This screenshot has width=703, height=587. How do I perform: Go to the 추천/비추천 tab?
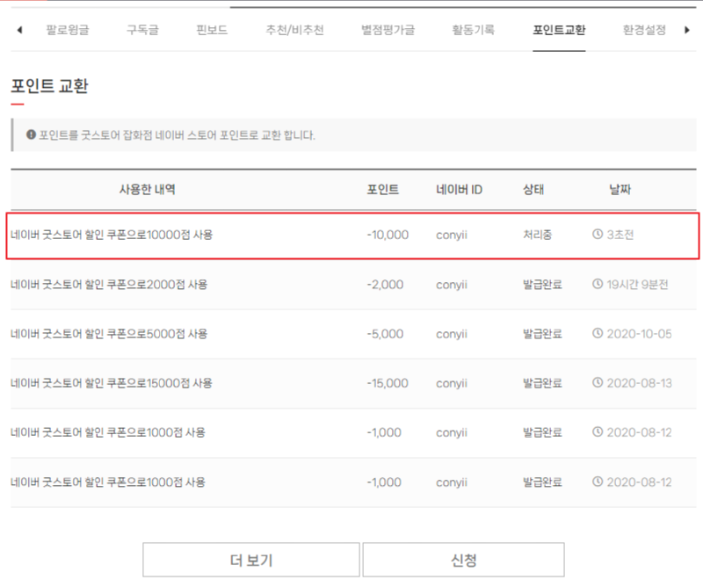(294, 30)
